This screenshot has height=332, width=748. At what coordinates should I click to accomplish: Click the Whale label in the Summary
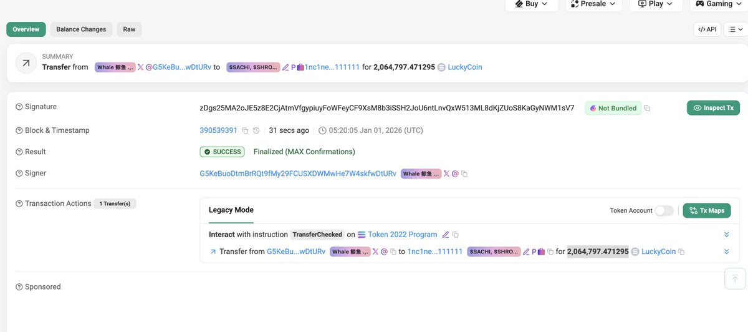coord(115,67)
